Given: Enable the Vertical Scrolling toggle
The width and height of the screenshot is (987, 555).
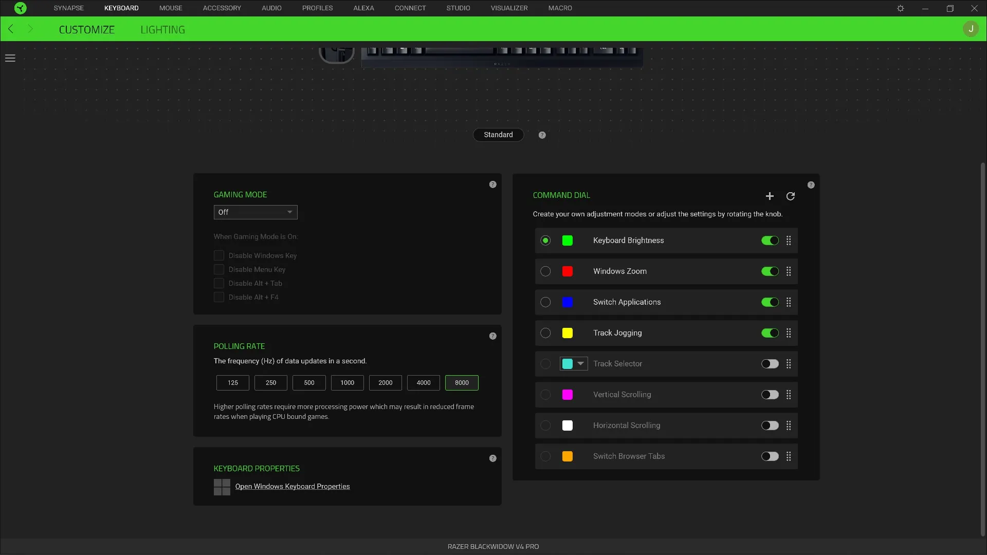Looking at the screenshot, I should pyautogui.click(x=770, y=394).
